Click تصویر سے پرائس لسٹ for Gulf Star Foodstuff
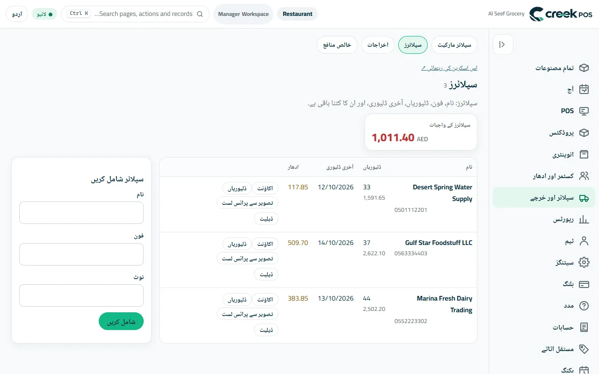 [x=248, y=258]
